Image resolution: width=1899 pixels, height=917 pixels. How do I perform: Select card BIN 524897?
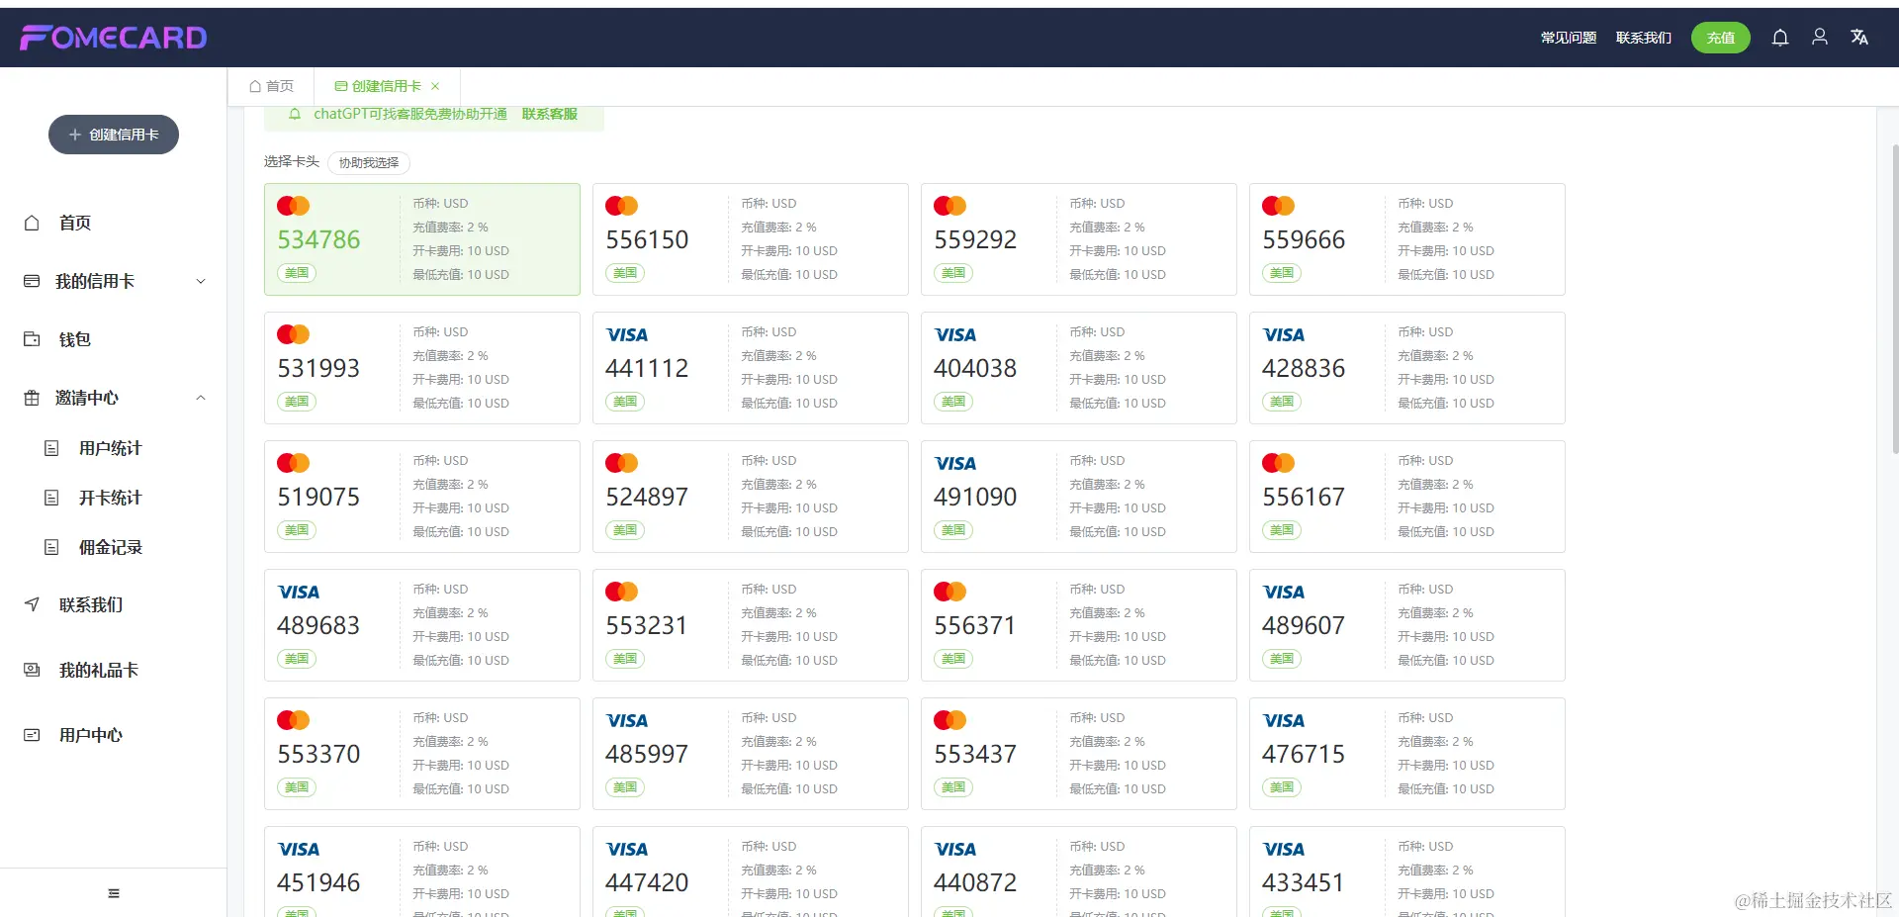click(x=751, y=497)
